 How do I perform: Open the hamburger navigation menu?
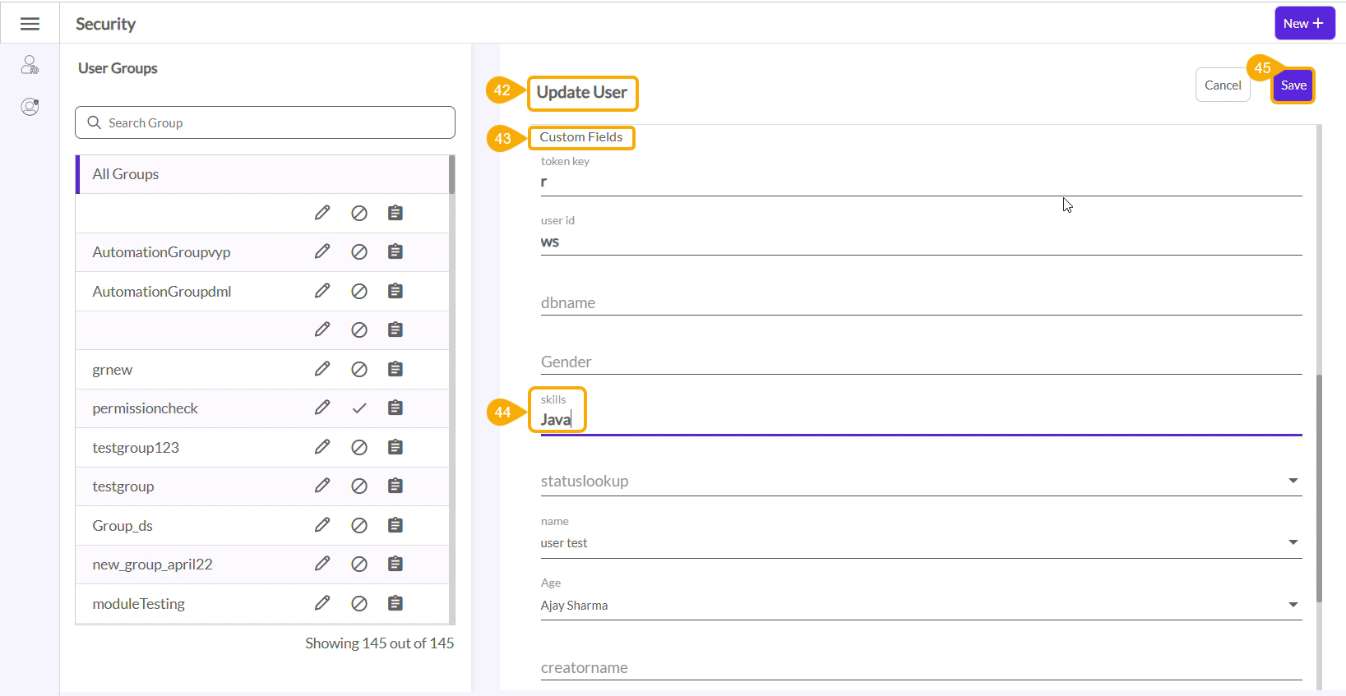(30, 24)
